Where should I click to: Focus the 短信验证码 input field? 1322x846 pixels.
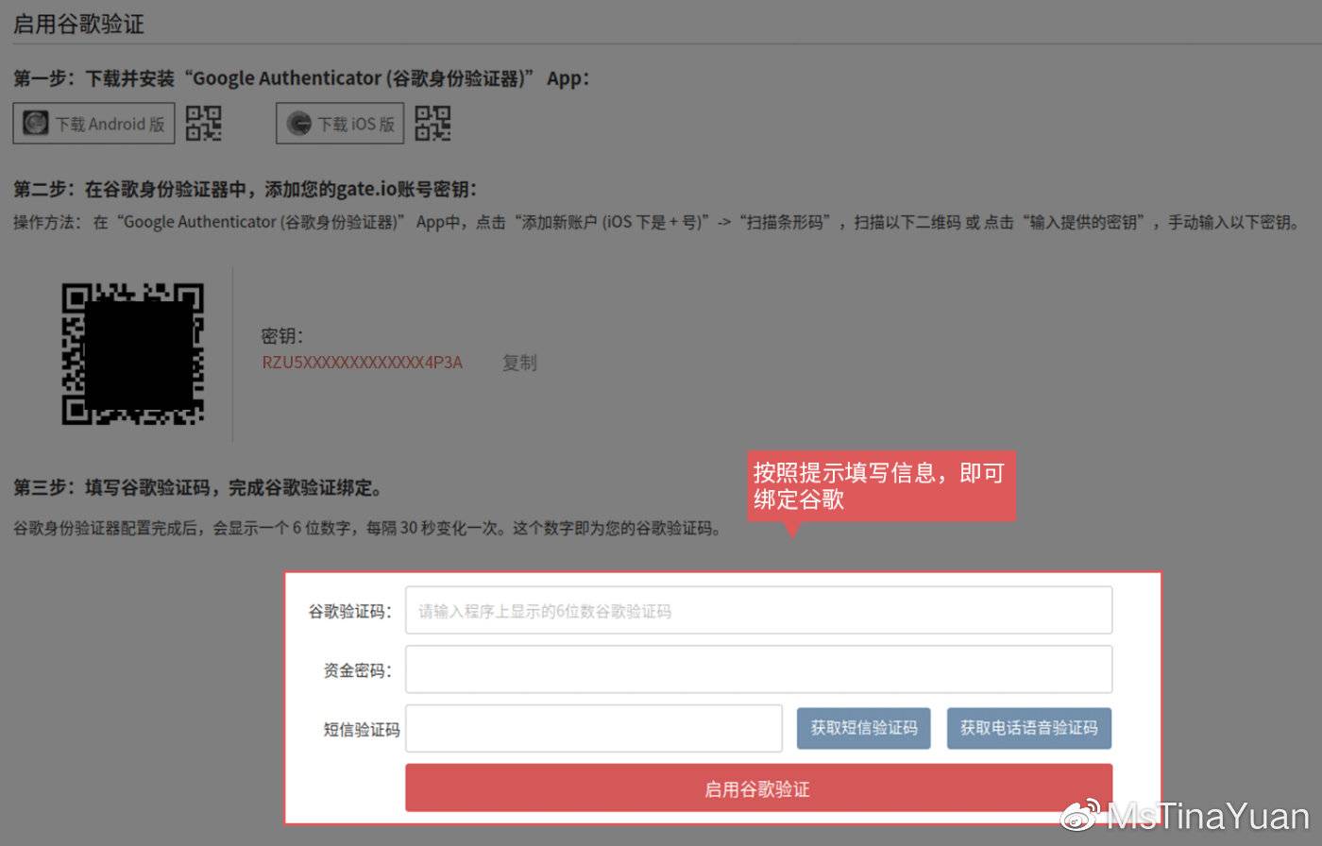594,728
